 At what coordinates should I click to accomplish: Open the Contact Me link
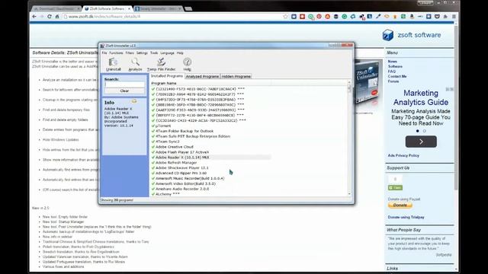pos(397,76)
